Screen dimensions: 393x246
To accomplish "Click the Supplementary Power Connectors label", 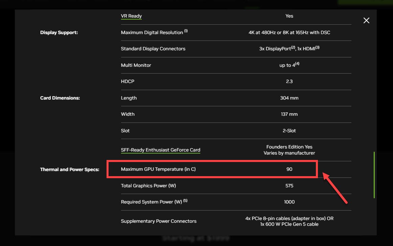I will (x=159, y=221).
